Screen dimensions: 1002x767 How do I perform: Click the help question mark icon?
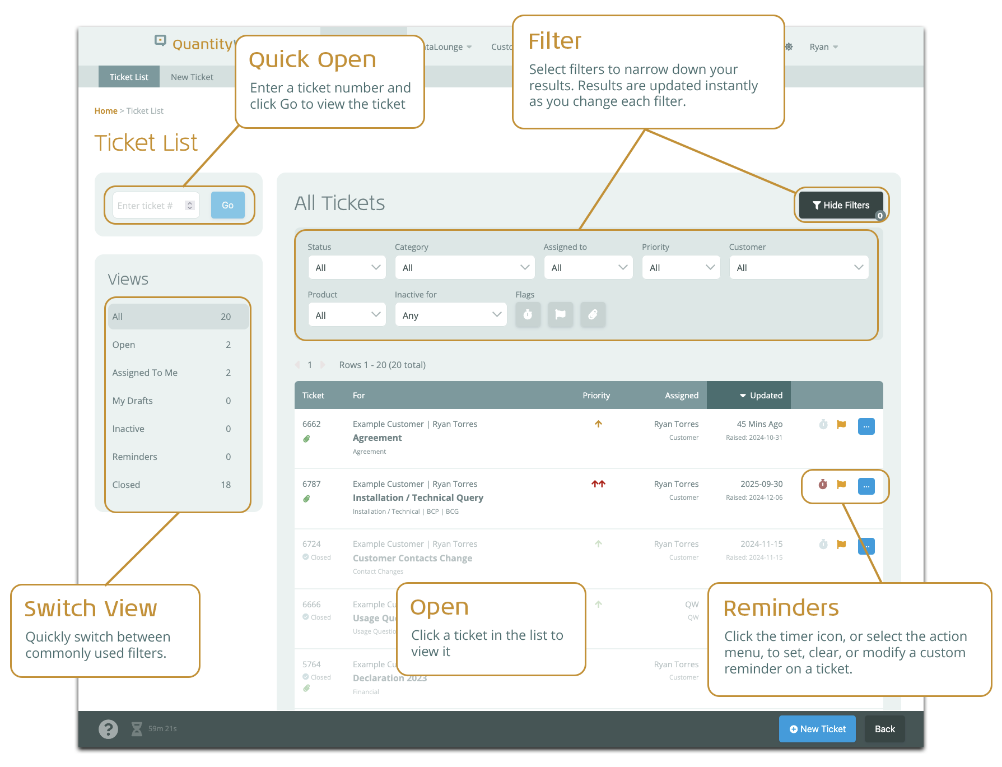[x=108, y=729]
